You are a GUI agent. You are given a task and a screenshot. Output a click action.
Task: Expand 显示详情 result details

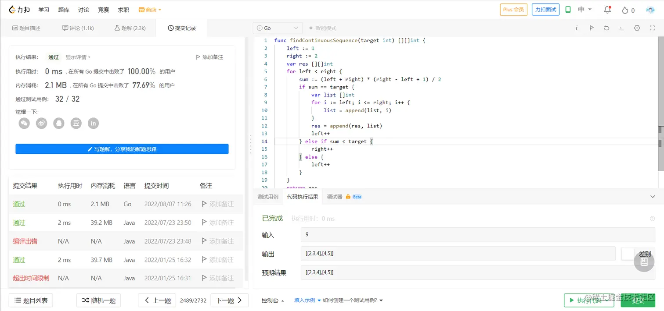tap(78, 57)
